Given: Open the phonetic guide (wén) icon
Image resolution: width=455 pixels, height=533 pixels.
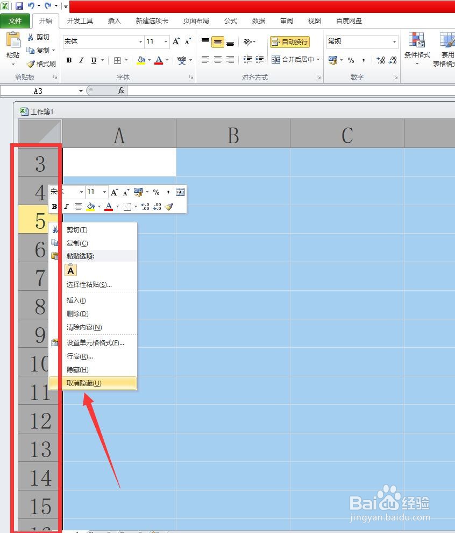Looking at the screenshot, I should coord(182,60).
